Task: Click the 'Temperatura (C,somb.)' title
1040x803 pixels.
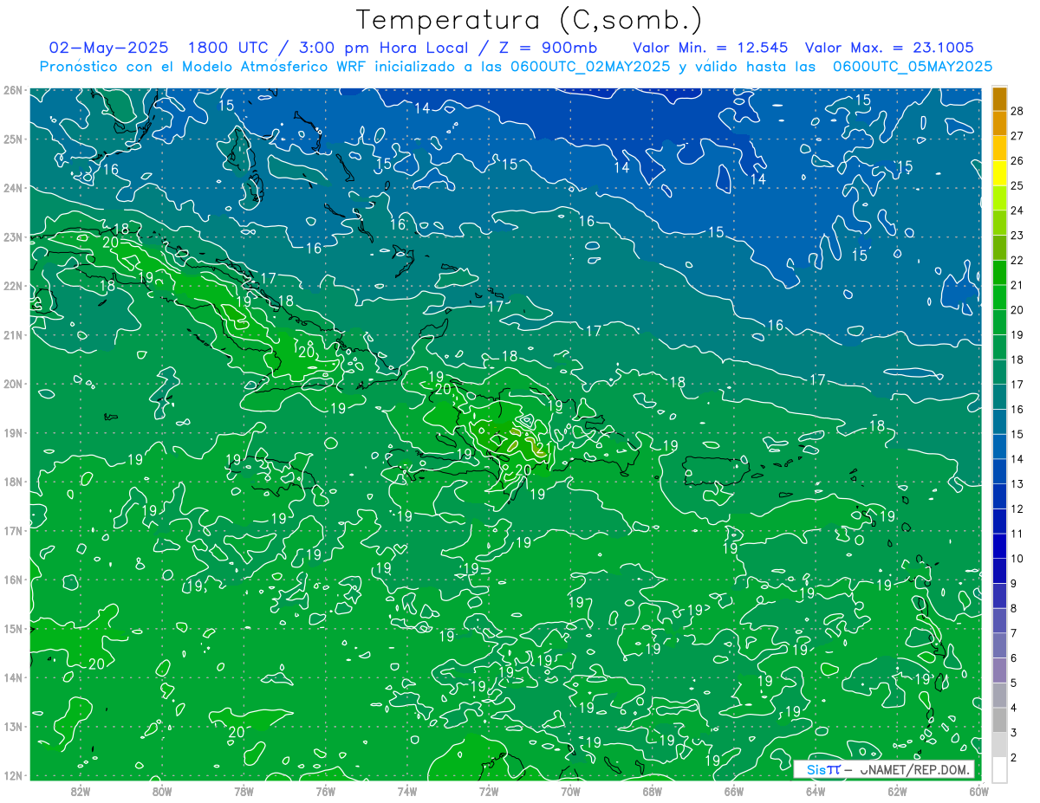Action: [x=530, y=20]
